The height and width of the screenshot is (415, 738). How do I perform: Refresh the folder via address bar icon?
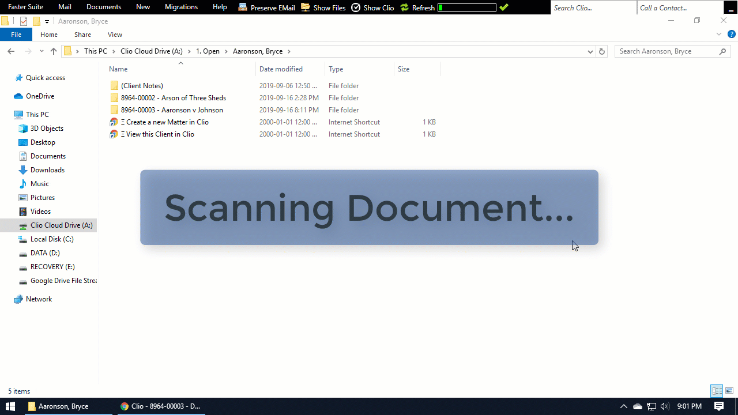tap(602, 51)
